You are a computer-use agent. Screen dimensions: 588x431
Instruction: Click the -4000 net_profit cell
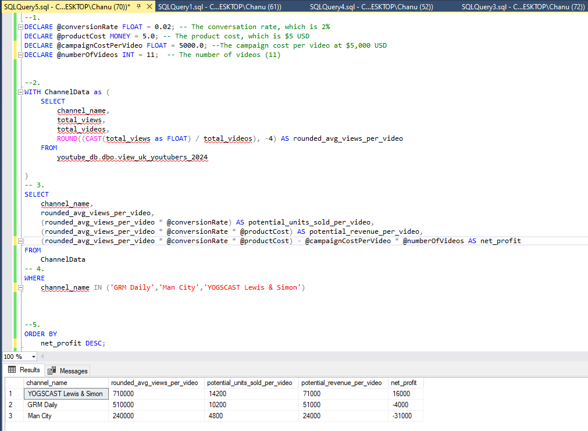[x=406, y=405]
